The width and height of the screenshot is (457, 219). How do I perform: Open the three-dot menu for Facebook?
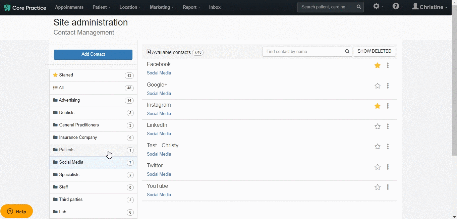[388, 65]
